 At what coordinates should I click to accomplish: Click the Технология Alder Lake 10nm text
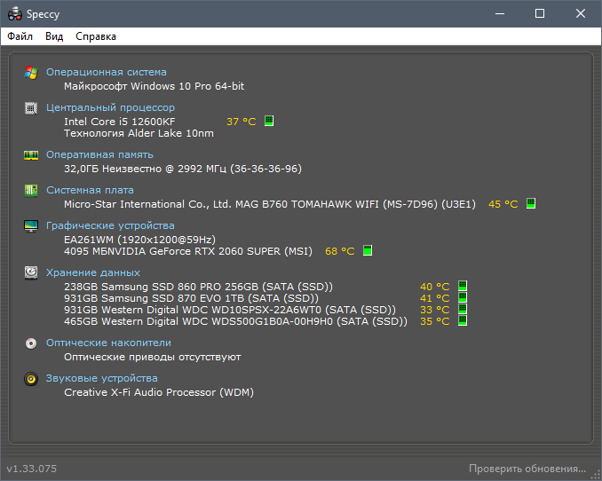[139, 133]
